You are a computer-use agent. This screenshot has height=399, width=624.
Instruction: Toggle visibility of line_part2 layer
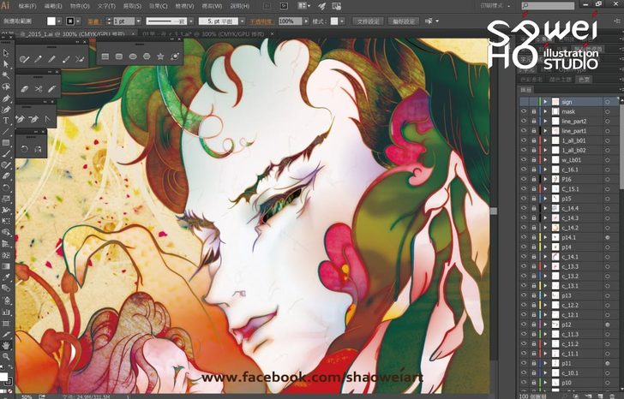coord(524,121)
